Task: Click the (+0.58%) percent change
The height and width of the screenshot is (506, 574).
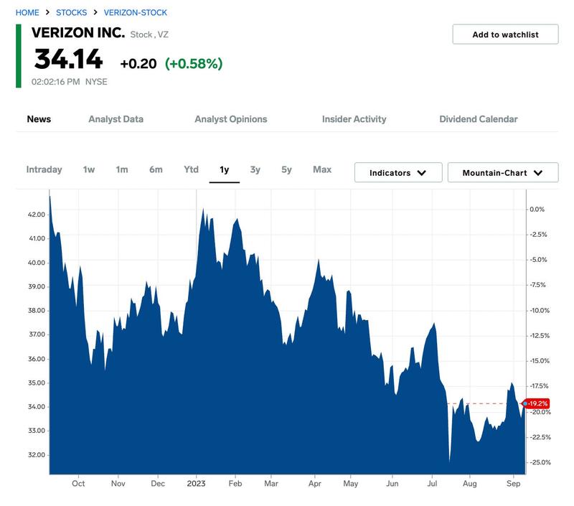Action: [194, 63]
